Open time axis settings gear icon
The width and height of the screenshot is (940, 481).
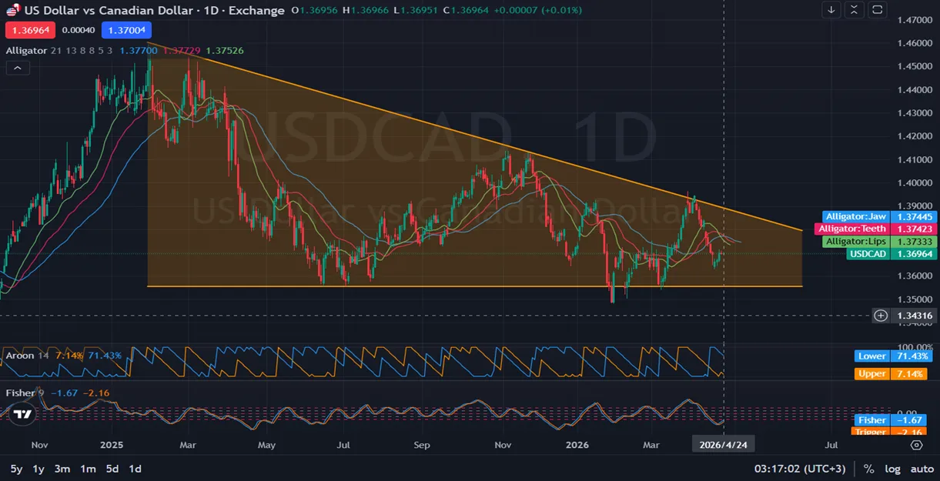tap(916, 445)
